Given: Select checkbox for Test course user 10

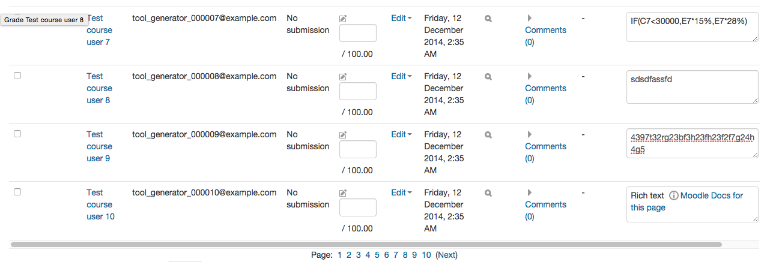Looking at the screenshot, I should [17, 192].
